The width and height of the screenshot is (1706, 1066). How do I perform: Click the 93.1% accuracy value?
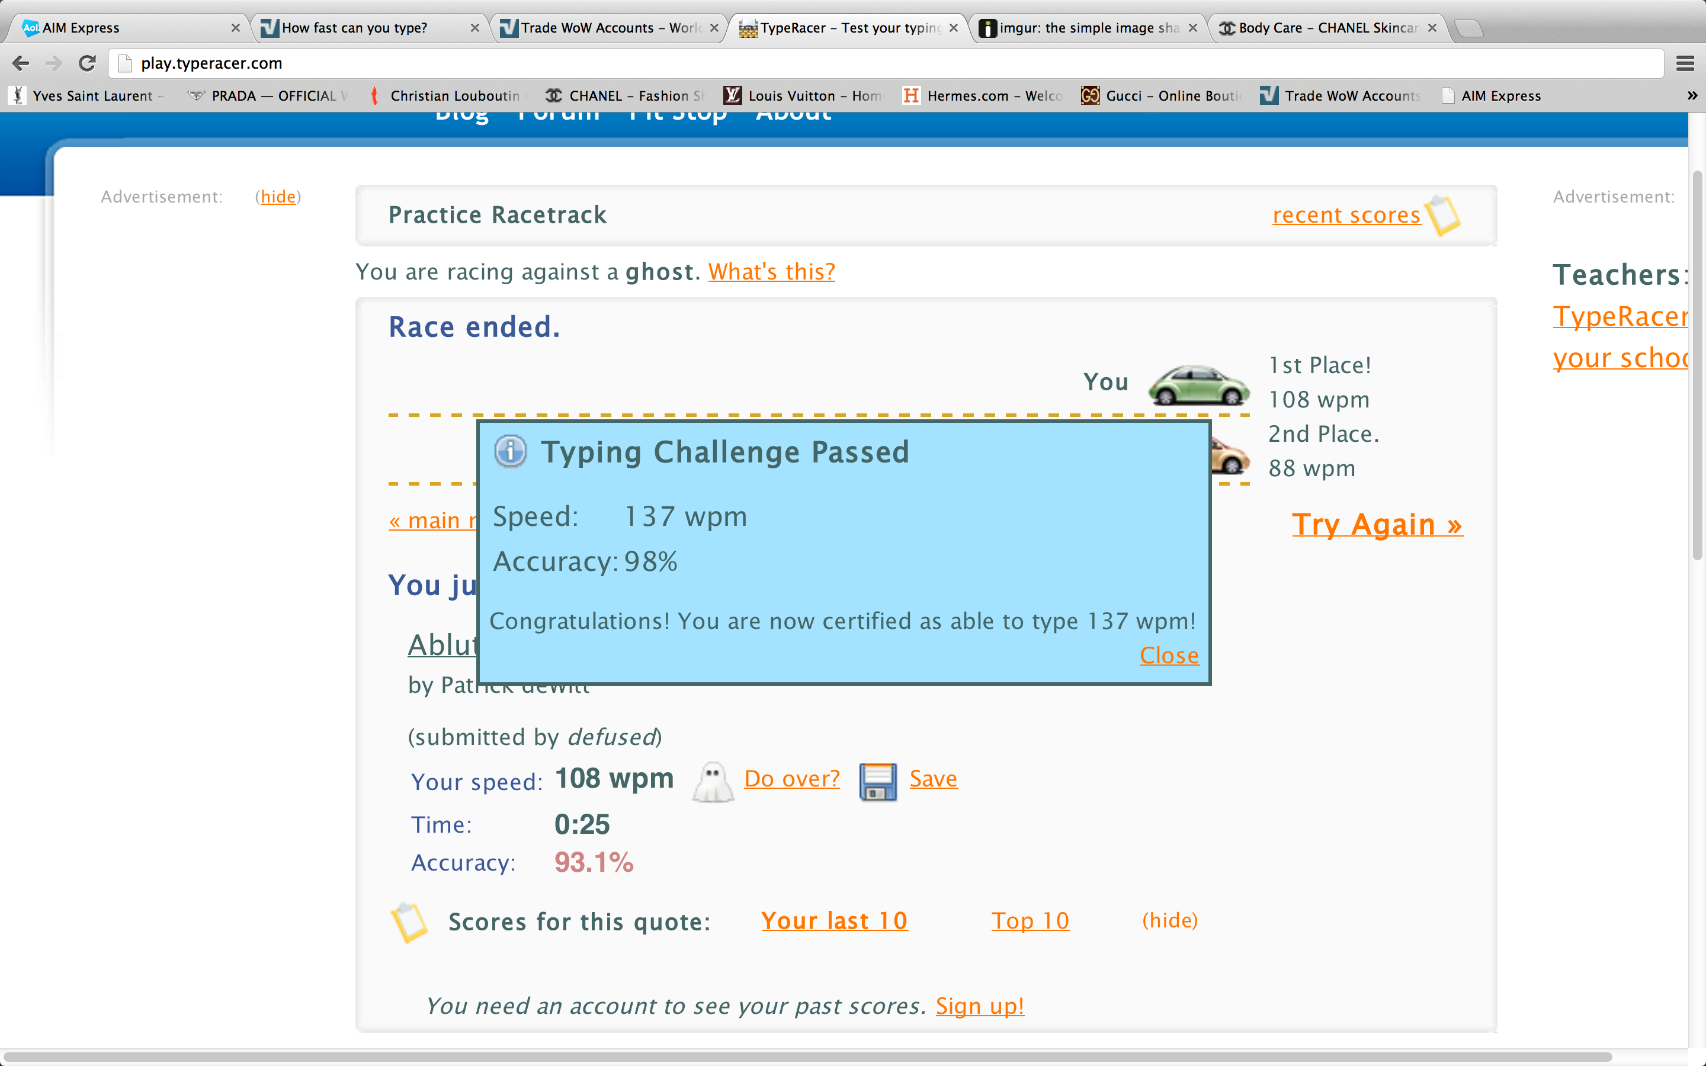[594, 862]
